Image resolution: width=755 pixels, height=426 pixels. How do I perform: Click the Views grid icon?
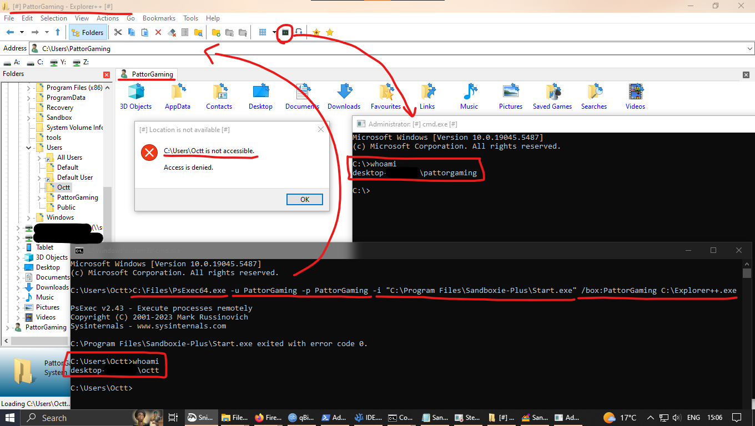click(263, 33)
